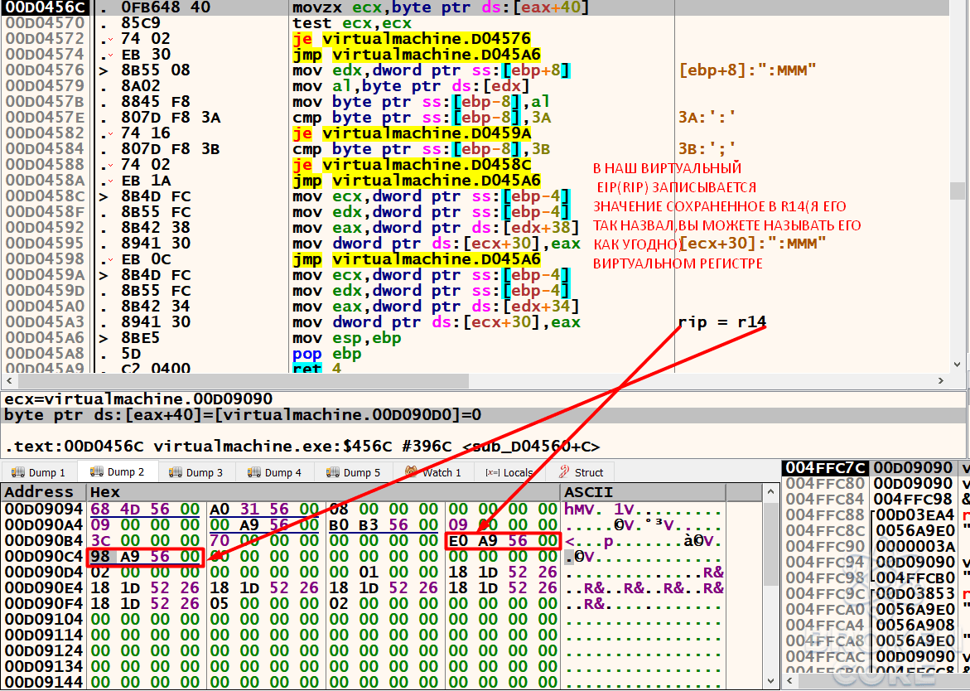Select the 'test ecx,ecx' instruction
970x691 pixels.
pos(351,23)
